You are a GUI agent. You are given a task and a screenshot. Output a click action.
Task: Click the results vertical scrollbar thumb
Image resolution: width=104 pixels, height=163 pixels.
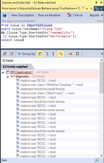(101, 78)
